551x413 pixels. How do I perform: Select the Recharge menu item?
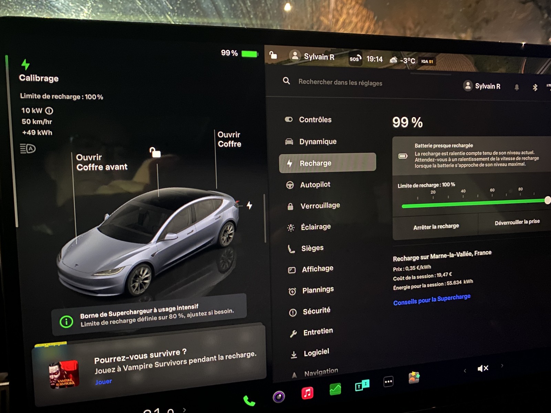click(328, 163)
